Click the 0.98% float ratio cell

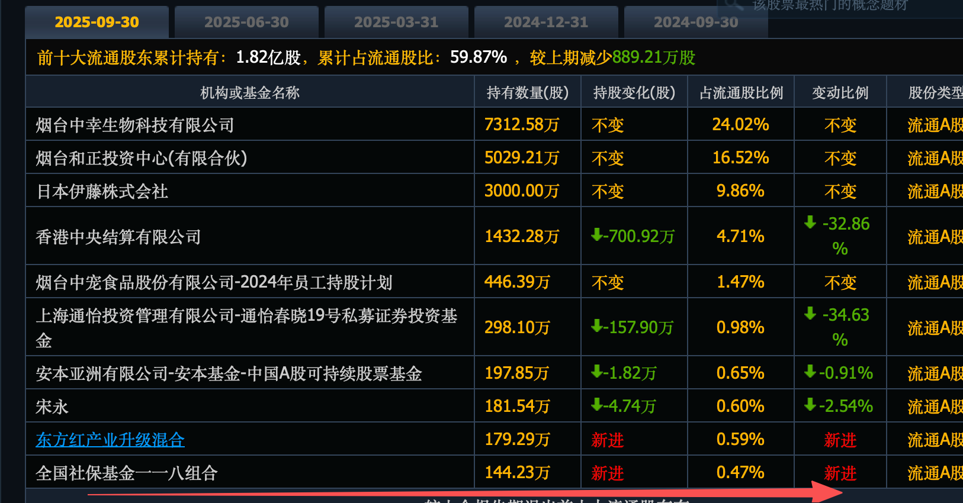740,327
